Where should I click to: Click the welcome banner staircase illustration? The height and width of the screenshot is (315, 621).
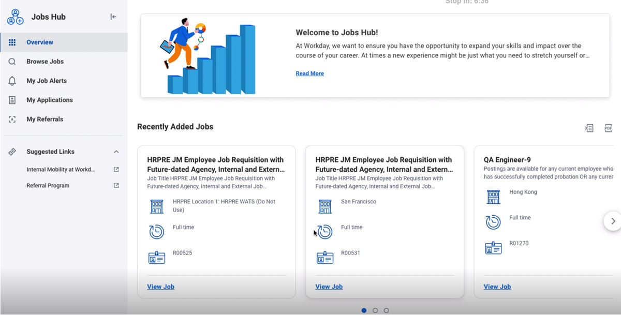pos(208,56)
